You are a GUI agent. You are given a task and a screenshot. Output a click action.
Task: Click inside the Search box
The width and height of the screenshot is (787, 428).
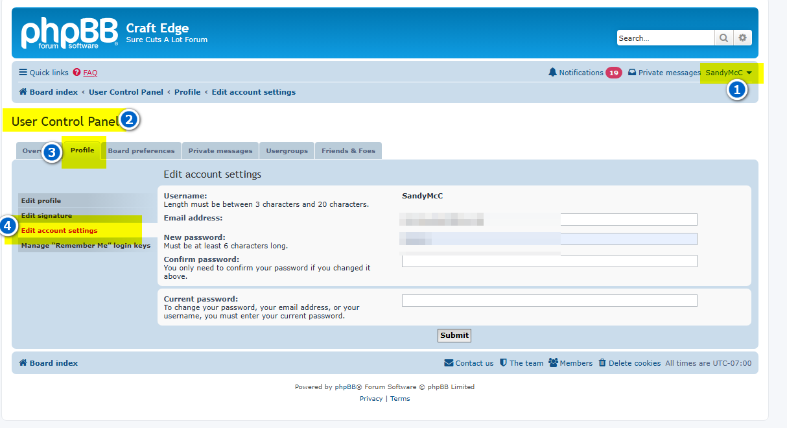pos(664,38)
